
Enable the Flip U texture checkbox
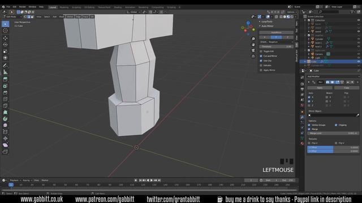pos(309,143)
